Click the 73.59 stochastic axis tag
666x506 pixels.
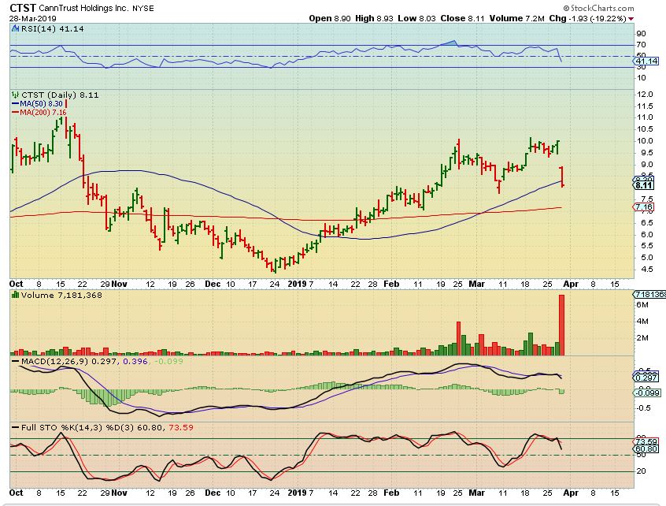point(646,442)
